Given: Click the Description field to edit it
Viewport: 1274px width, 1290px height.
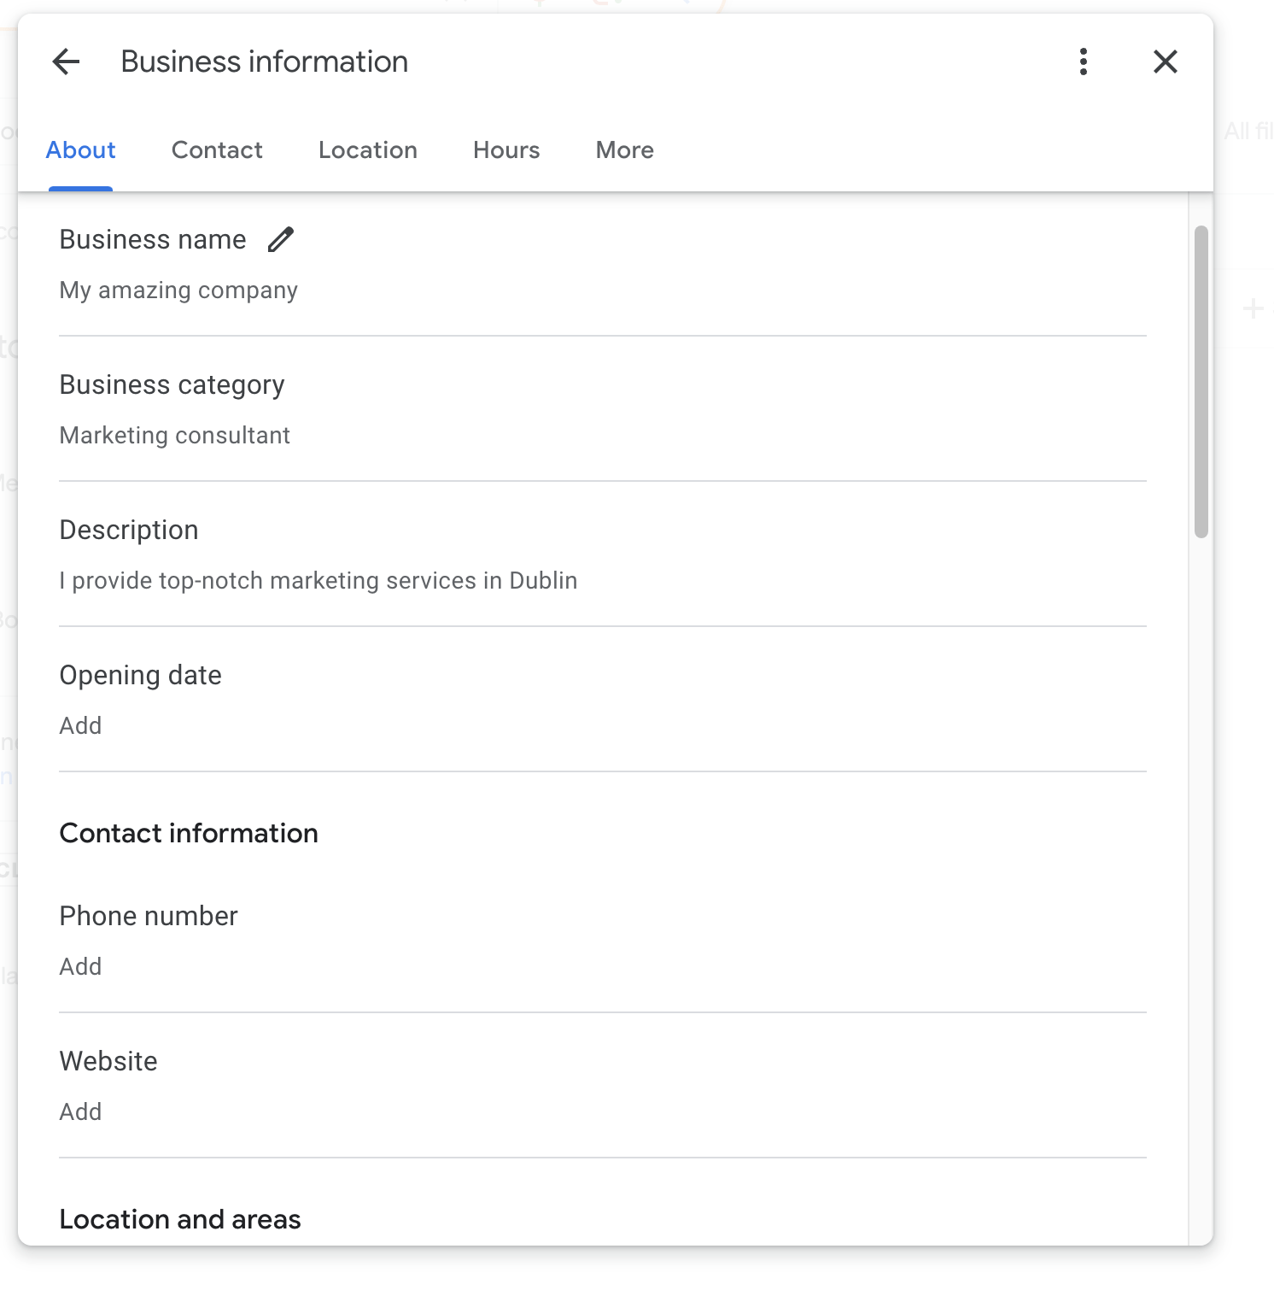Looking at the screenshot, I should pyautogui.click(x=129, y=530).
